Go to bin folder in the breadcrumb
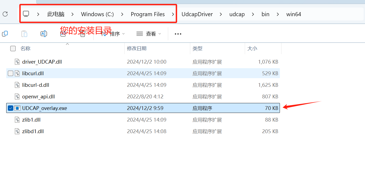 click(265, 14)
